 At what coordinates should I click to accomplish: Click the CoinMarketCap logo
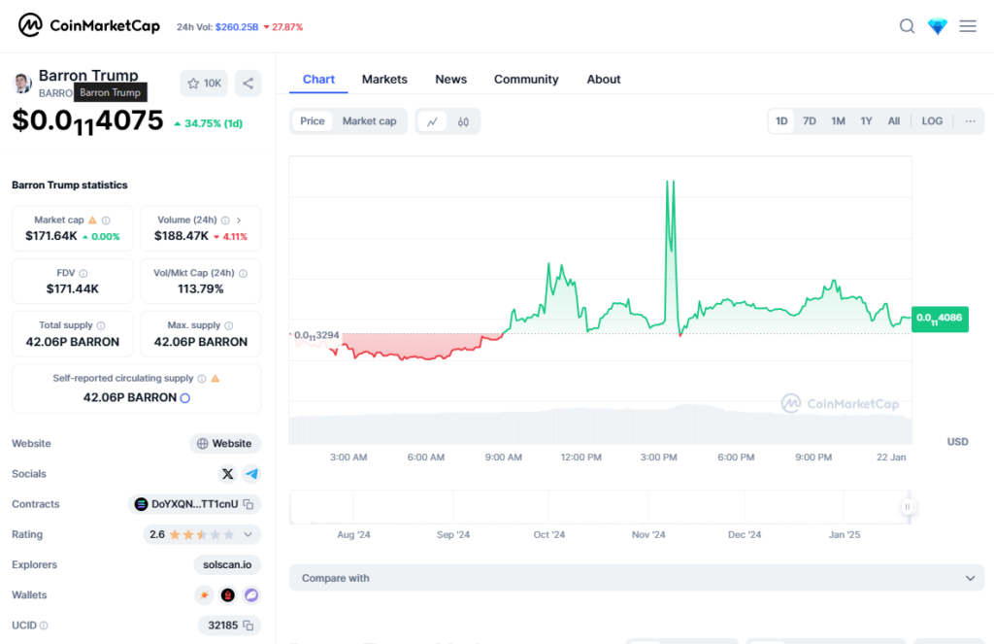coord(88,26)
